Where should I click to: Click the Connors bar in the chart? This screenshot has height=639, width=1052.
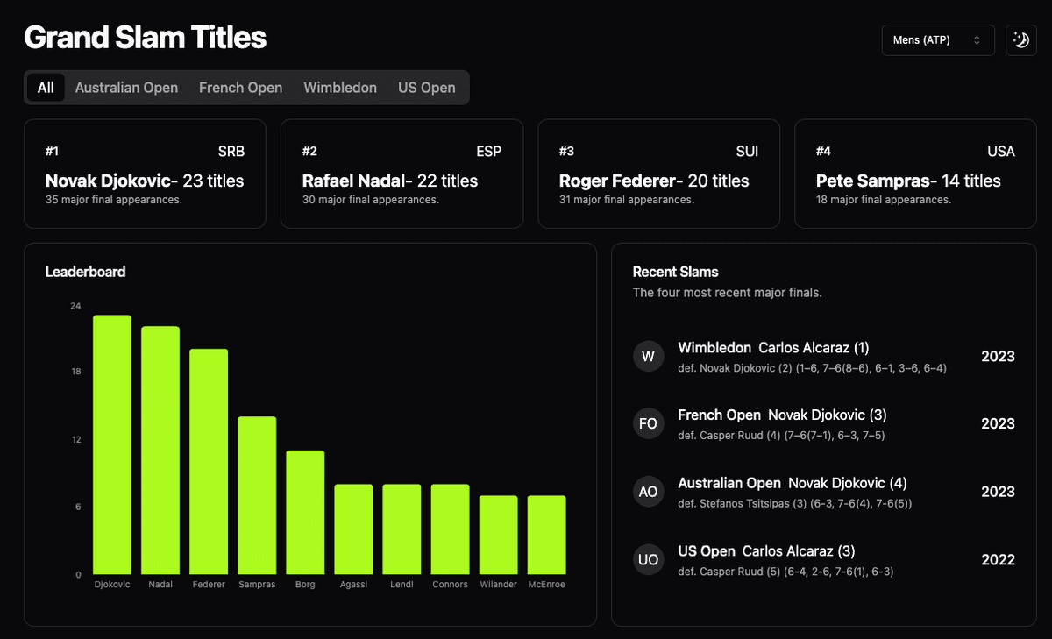450,529
